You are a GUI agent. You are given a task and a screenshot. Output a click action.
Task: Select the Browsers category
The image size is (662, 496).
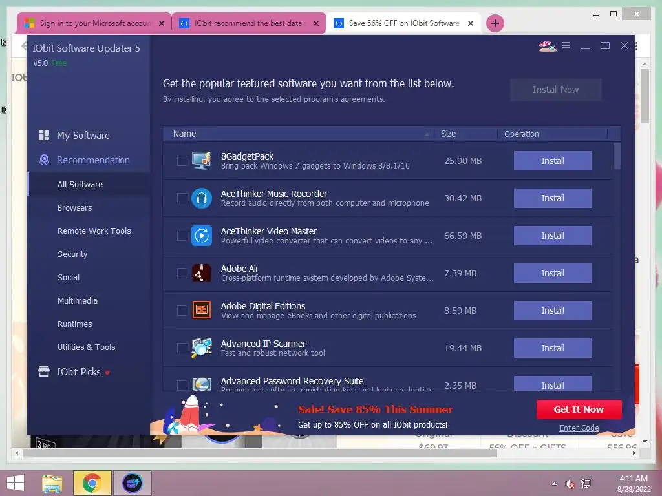(75, 207)
